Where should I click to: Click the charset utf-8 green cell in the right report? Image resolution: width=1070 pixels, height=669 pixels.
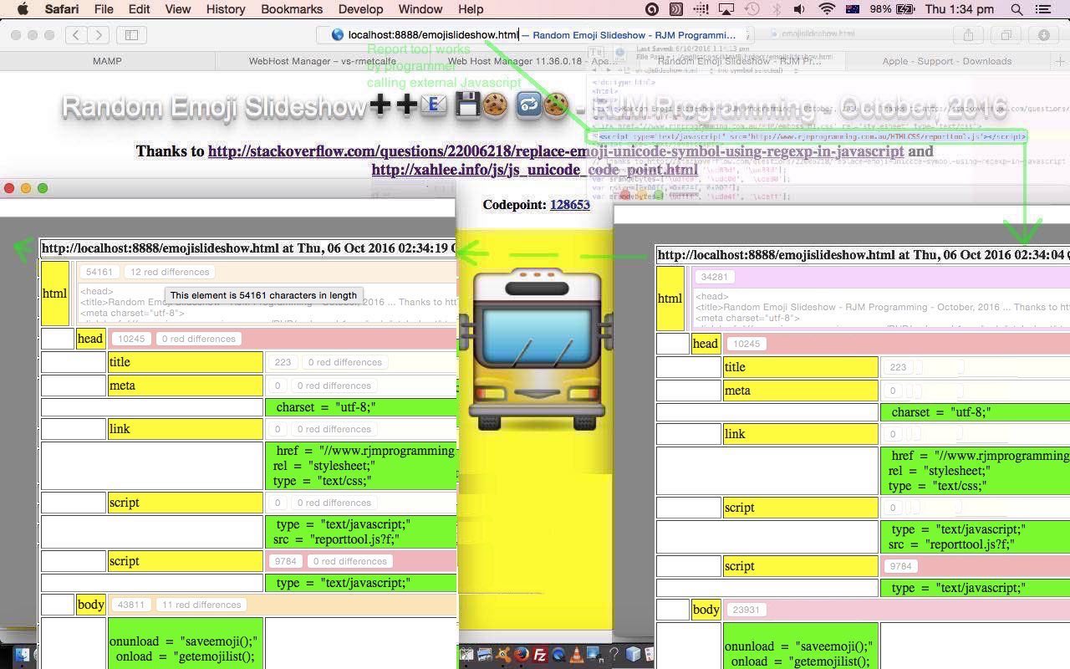[x=975, y=412]
